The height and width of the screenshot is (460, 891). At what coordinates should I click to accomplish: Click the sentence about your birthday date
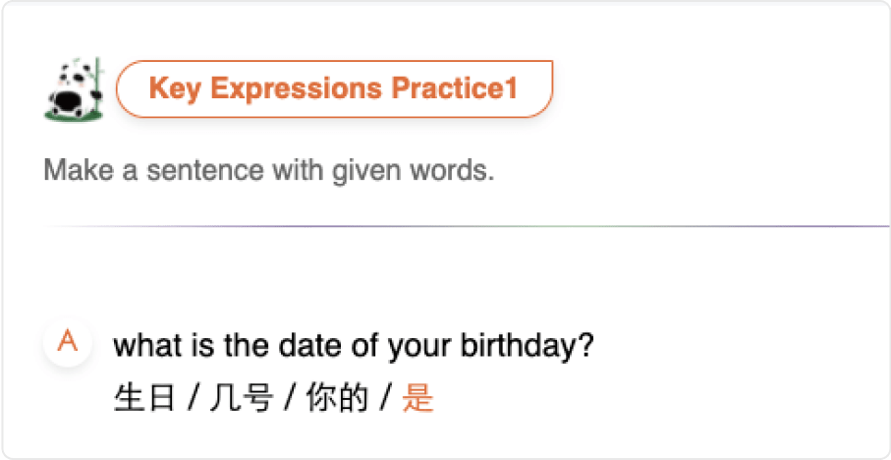354,346
